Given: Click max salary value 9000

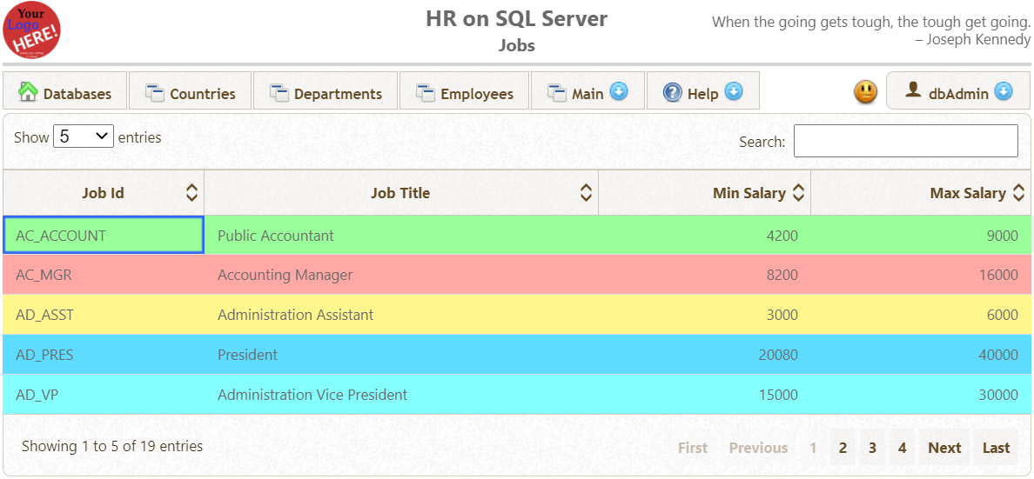Looking at the screenshot, I should pos(1003,236).
